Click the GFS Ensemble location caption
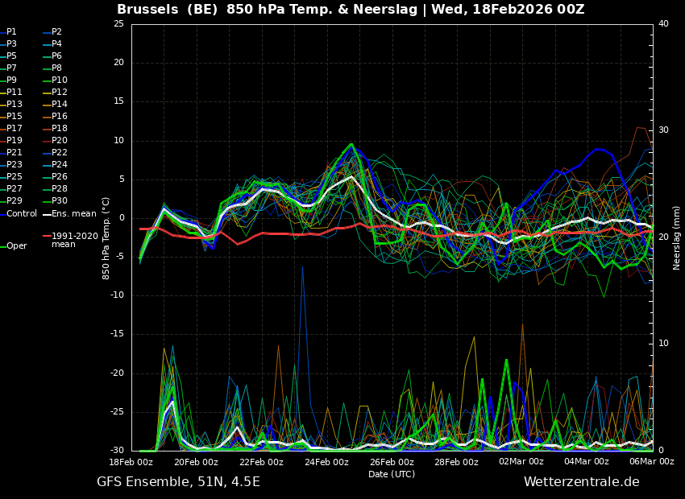 pos(178,482)
